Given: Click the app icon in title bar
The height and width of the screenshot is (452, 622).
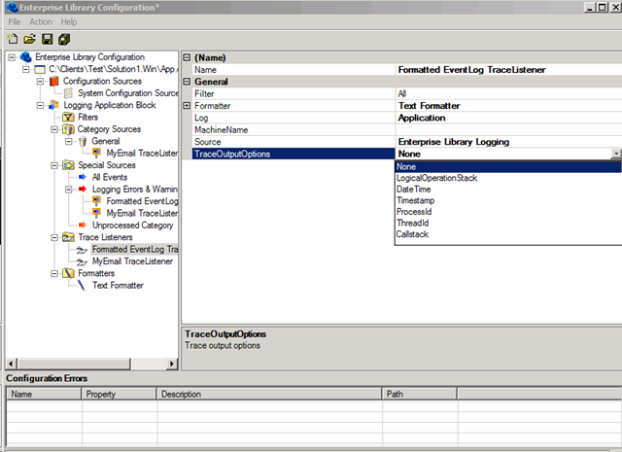Looking at the screenshot, I should click(13, 7).
